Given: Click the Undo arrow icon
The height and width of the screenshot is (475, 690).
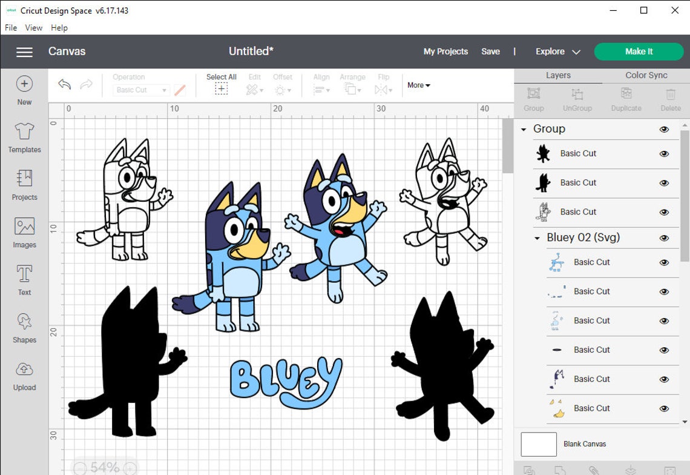Looking at the screenshot, I should click(64, 84).
